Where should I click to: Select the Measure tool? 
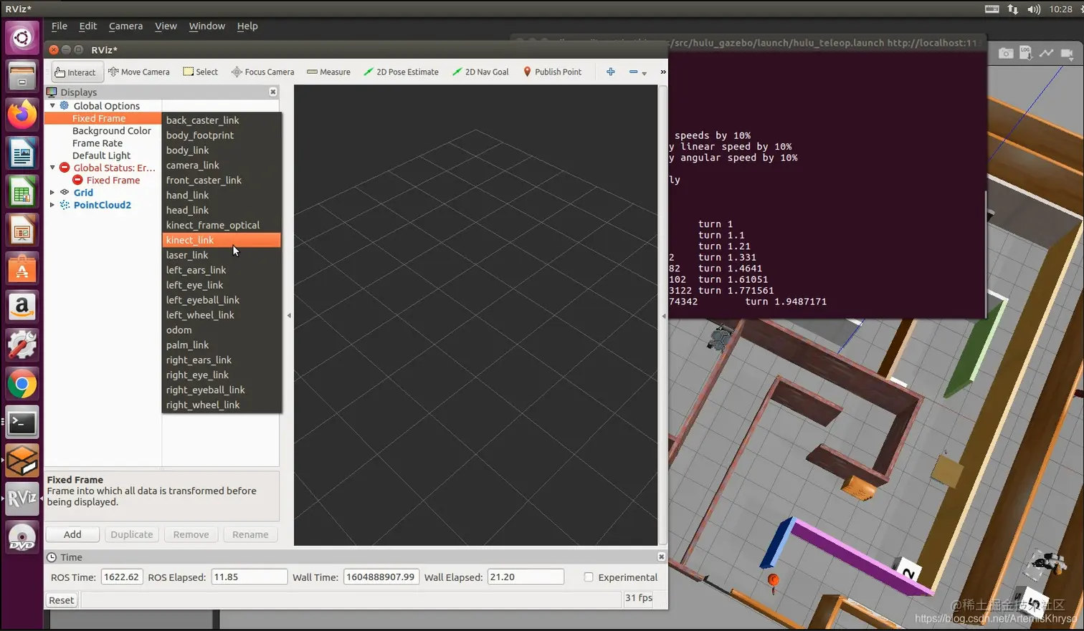328,72
